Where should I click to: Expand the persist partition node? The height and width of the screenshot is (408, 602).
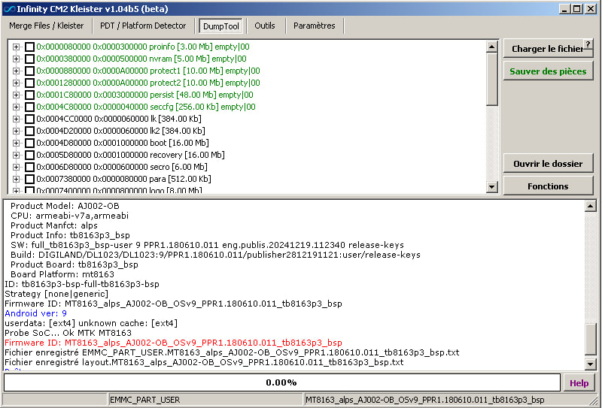coord(17,95)
